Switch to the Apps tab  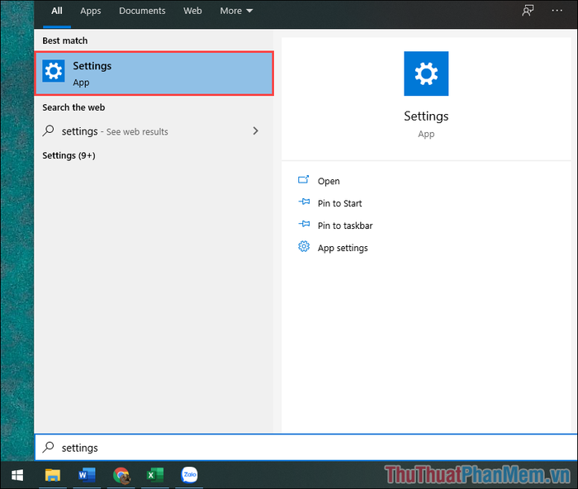point(91,11)
